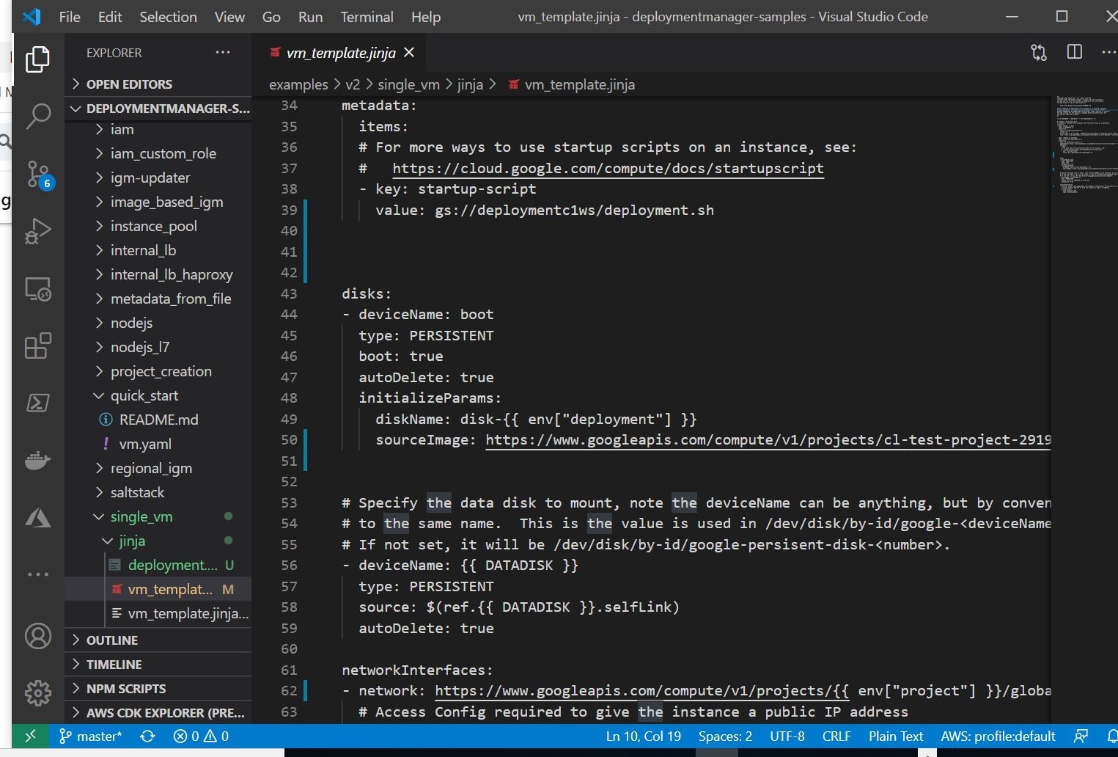This screenshot has width=1118, height=757.
Task: Open the Help menu
Action: pyautogui.click(x=426, y=17)
